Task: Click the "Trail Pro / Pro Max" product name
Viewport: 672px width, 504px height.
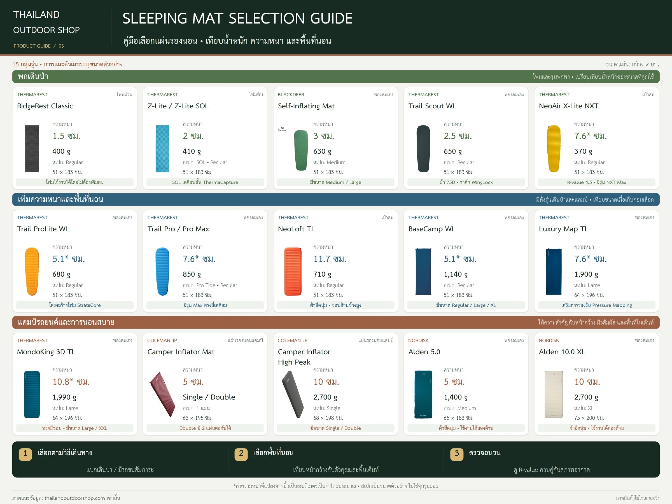Action: tap(178, 229)
